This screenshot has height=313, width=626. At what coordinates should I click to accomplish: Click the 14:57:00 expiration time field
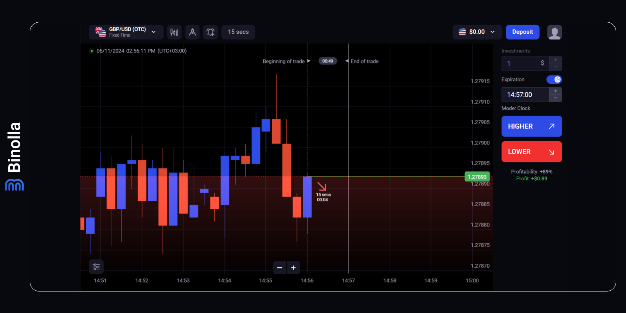[x=525, y=95]
